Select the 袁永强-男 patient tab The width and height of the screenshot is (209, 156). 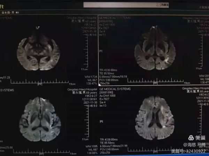pyautogui.click(x=8, y=12)
